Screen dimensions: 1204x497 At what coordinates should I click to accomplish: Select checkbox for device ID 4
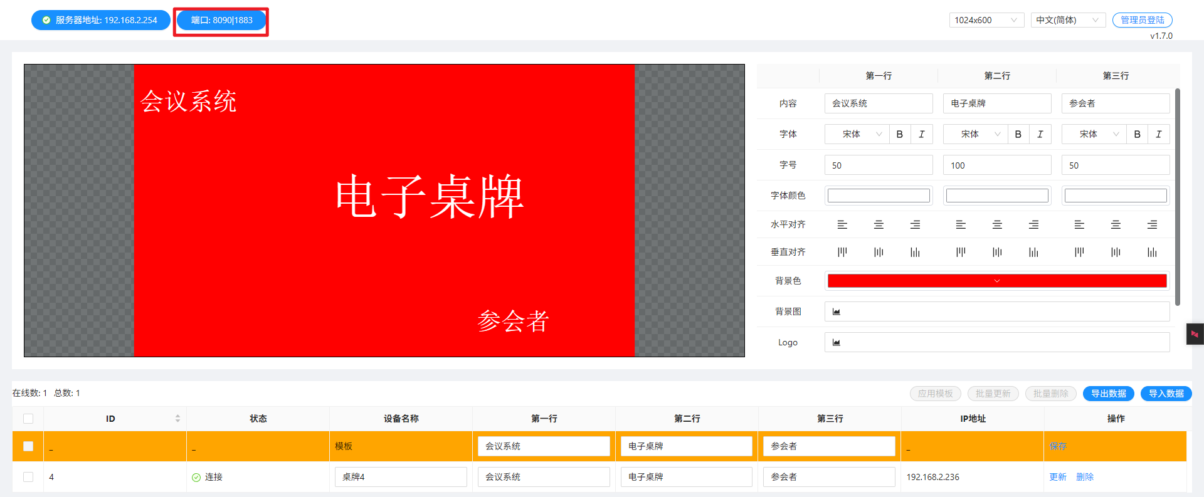pyautogui.click(x=28, y=477)
